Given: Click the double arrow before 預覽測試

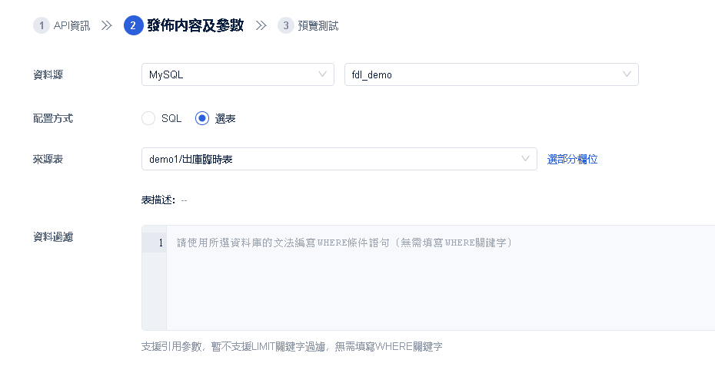Looking at the screenshot, I should coord(261,26).
